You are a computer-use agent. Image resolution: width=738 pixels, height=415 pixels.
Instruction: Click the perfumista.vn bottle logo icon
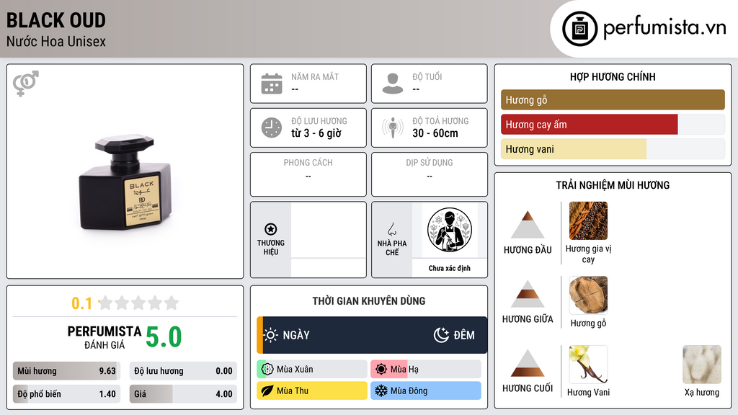[579, 29]
